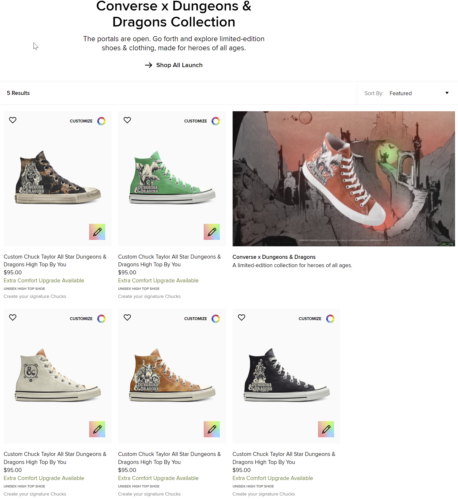
Task: Favorite the black tie-dye skull high top
Action: 13,120
